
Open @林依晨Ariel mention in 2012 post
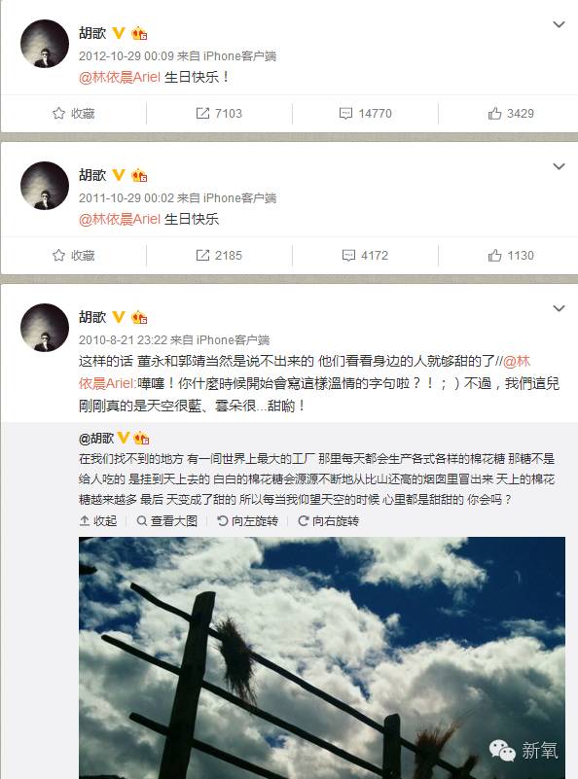(120, 77)
